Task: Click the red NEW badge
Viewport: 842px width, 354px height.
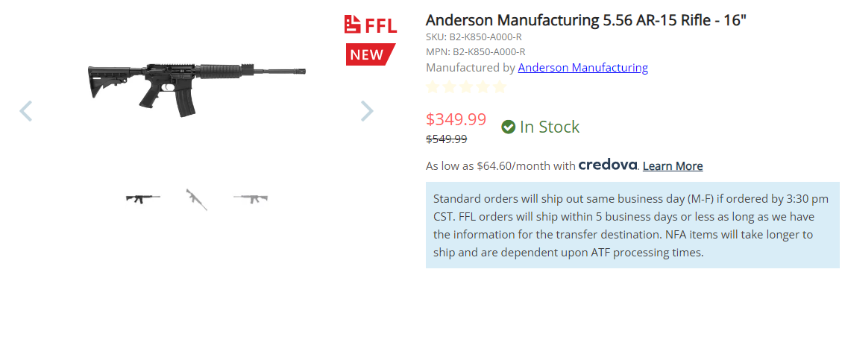Action: [x=368, y=54]
